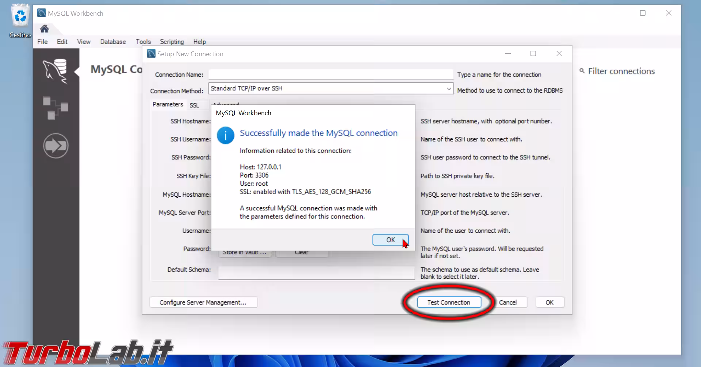
Task: Confirm the success message with OK
Action: click(x=390, y=240)
